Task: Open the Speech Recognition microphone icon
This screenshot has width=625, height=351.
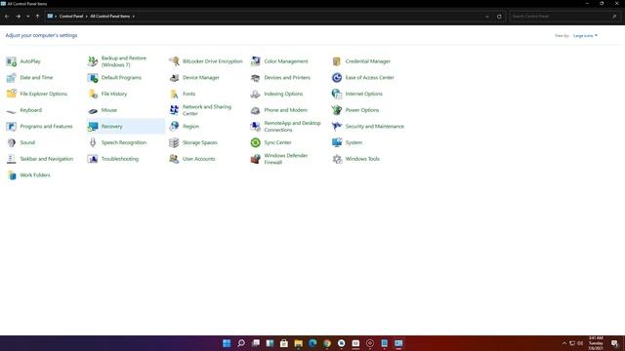Action: coord(93,142)
